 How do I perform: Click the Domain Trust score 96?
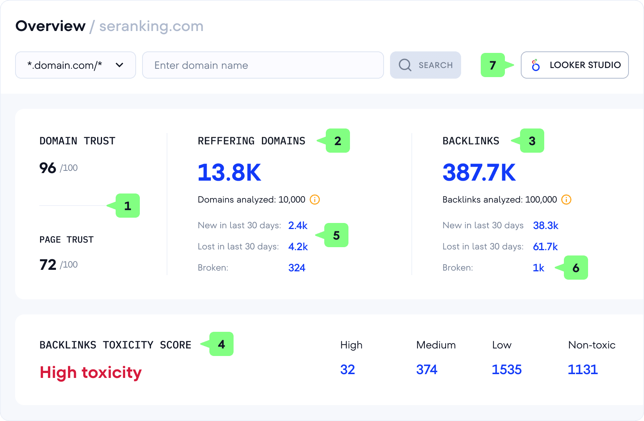(48, 168)
